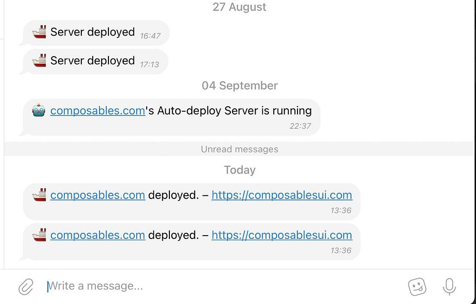Click ship emoji in the 17:13 message
Viewport: 476px width, 304px height.
[39, 61]
